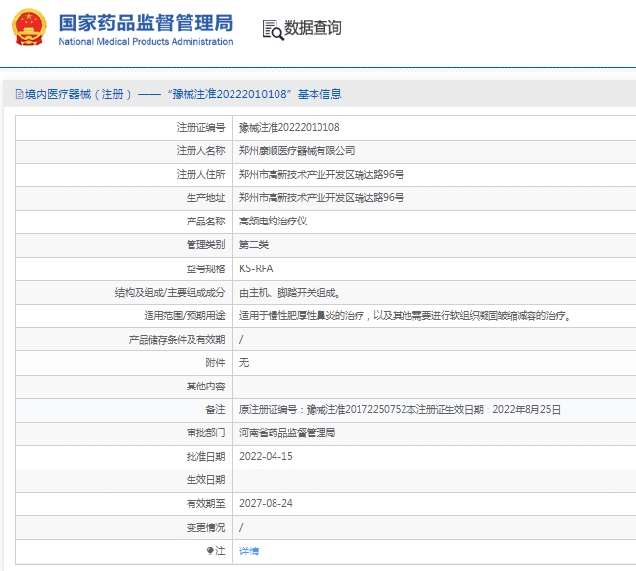Click the 无 value in 附件 row
The height and width of the screenshot is (571, 636).
coord(244,363)
